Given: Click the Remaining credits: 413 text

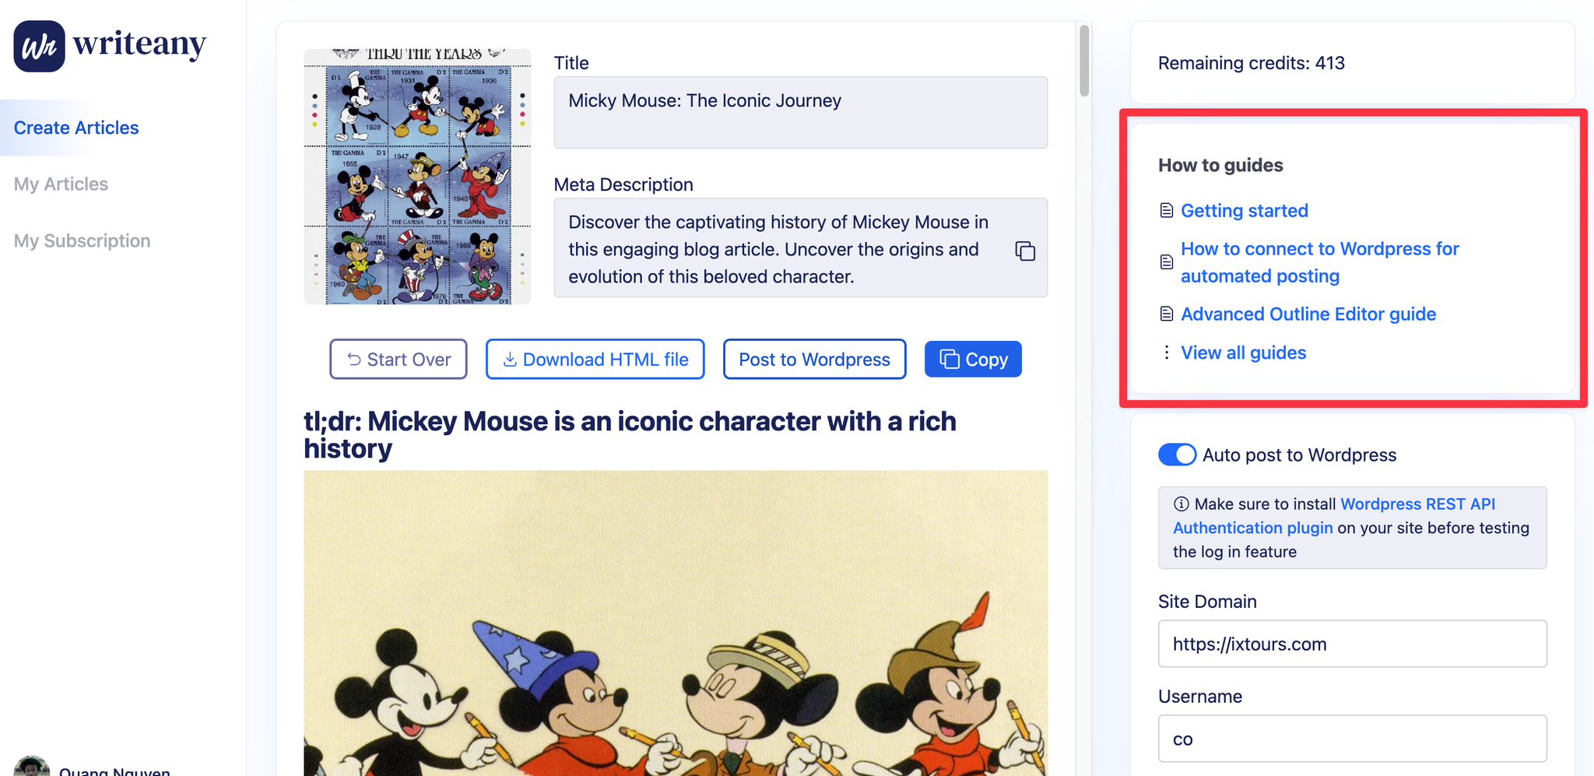Looking at the screenshot, I should pos(1251,63).
